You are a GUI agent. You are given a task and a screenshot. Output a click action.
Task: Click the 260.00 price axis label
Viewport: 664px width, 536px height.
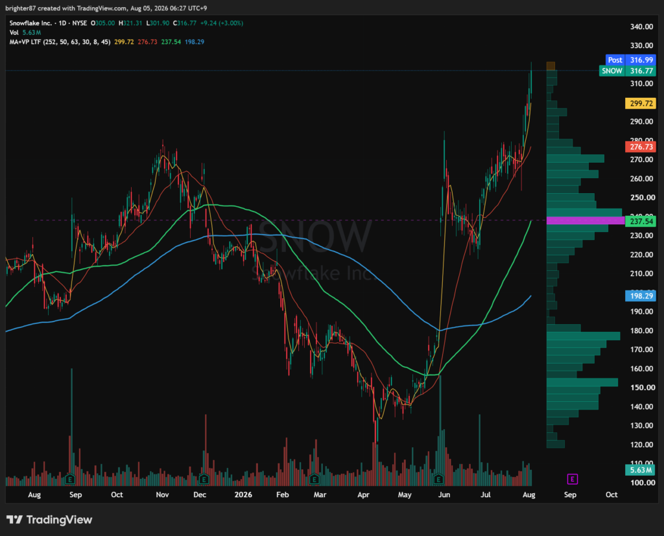641,179
